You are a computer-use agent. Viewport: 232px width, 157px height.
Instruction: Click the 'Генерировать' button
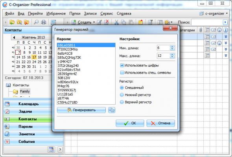[x=81, y=110]
